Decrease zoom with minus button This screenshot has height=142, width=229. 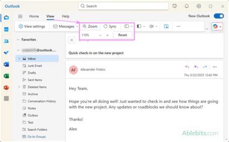(x=100, y=35)
